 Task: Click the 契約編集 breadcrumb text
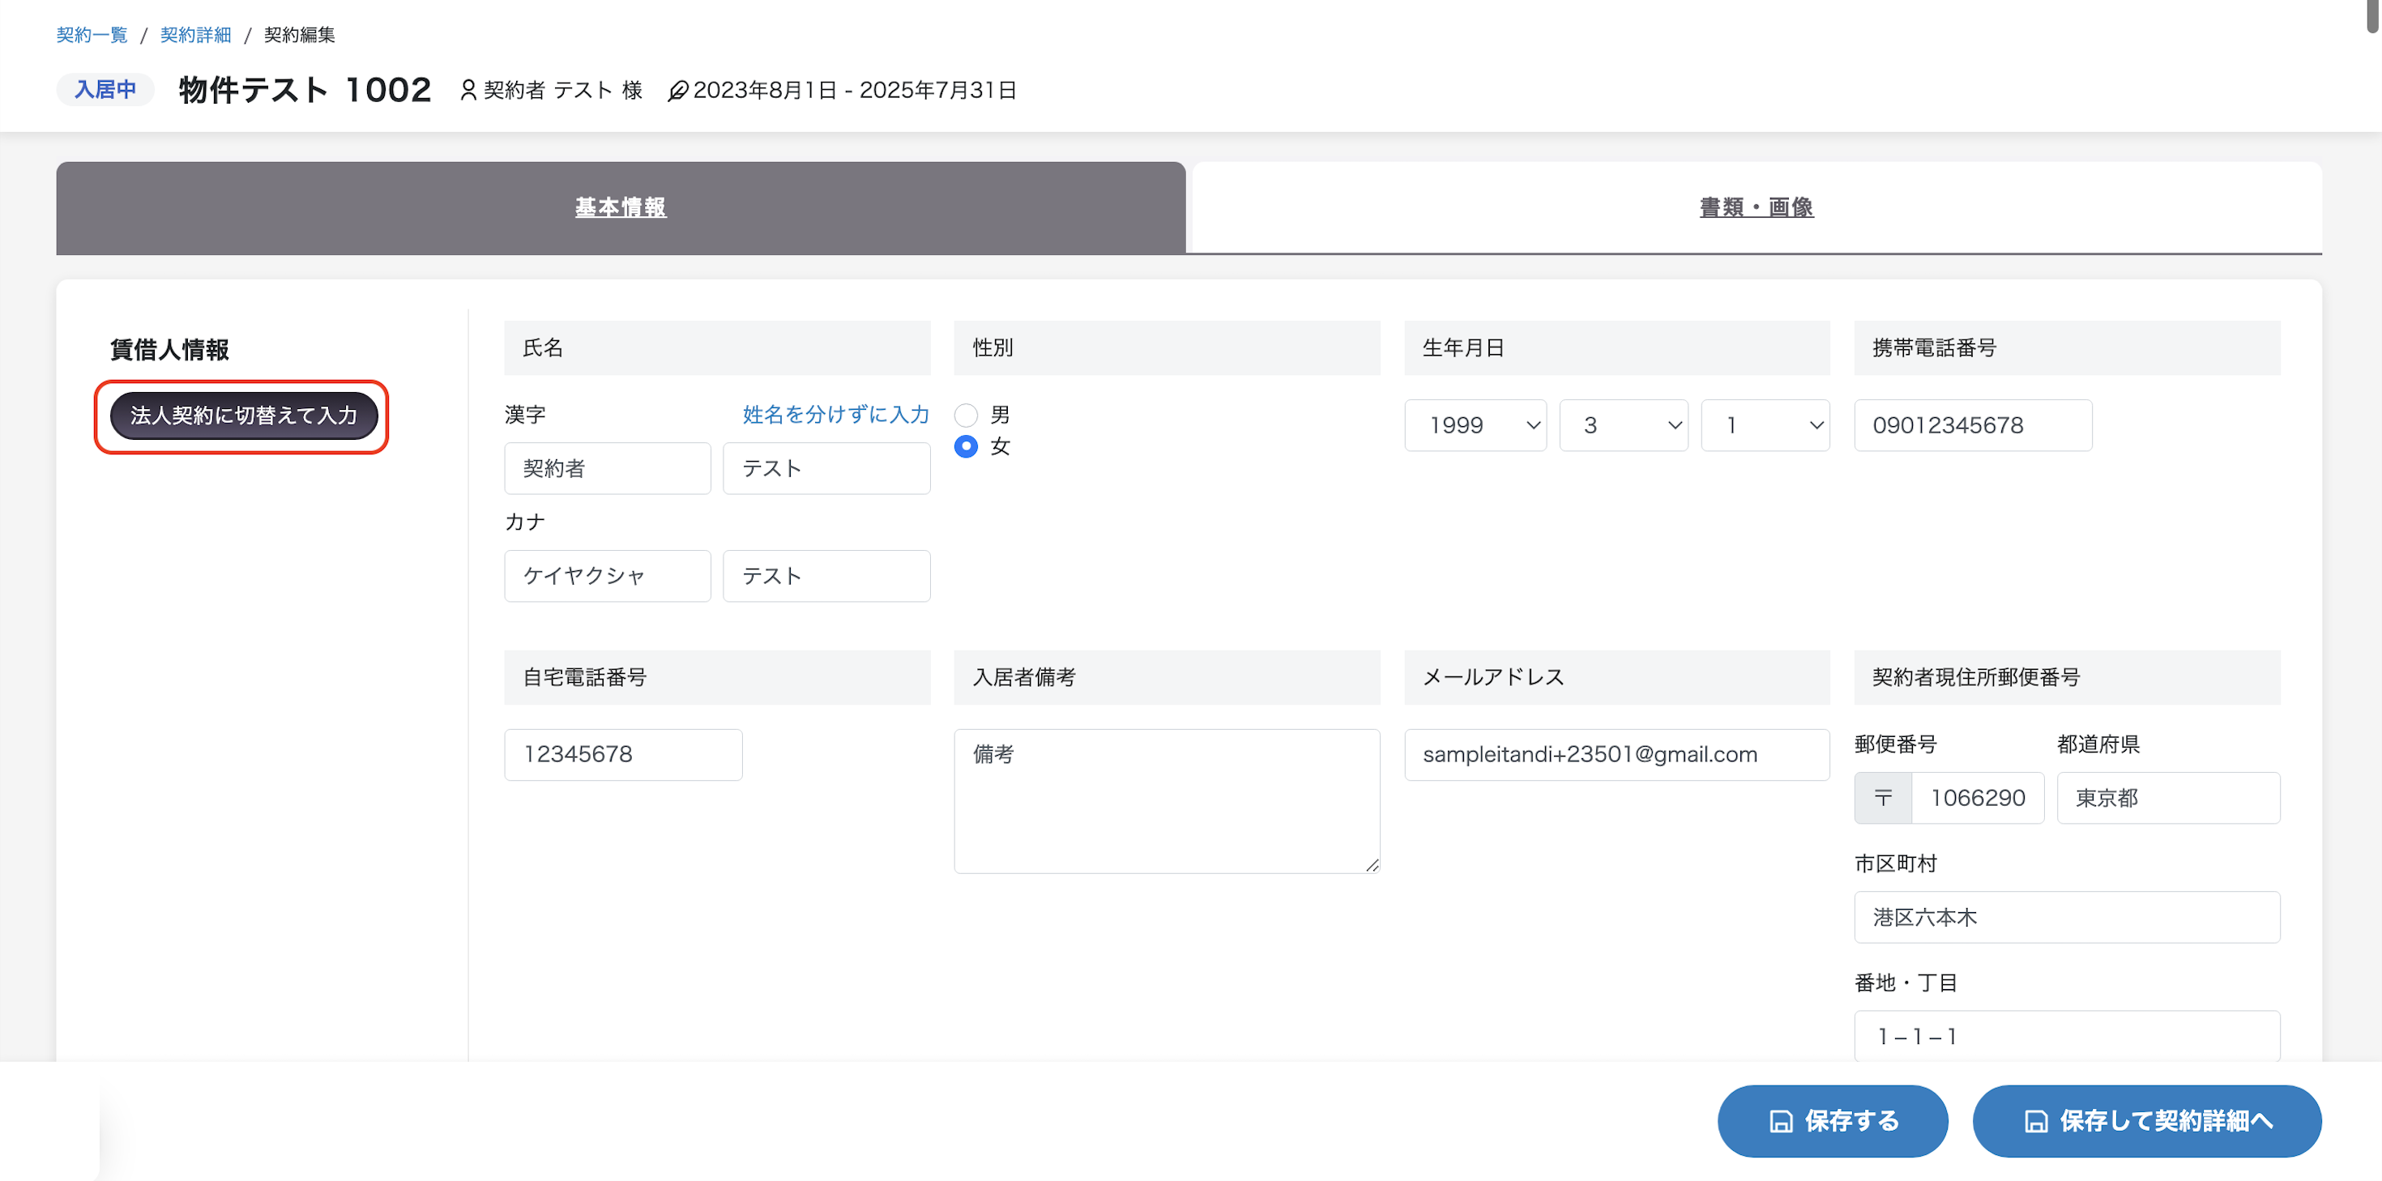(x=300, y=35)
